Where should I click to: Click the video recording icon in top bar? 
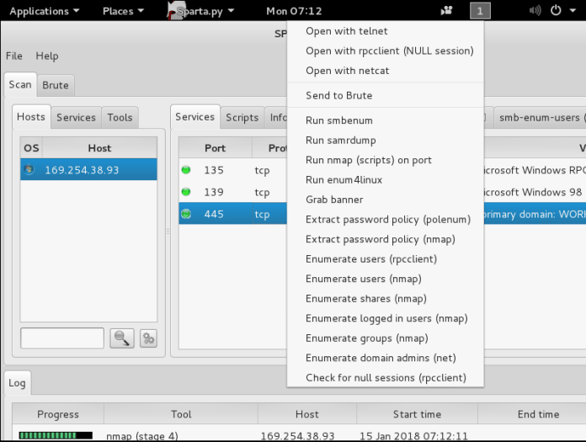(x=446, y=11)
